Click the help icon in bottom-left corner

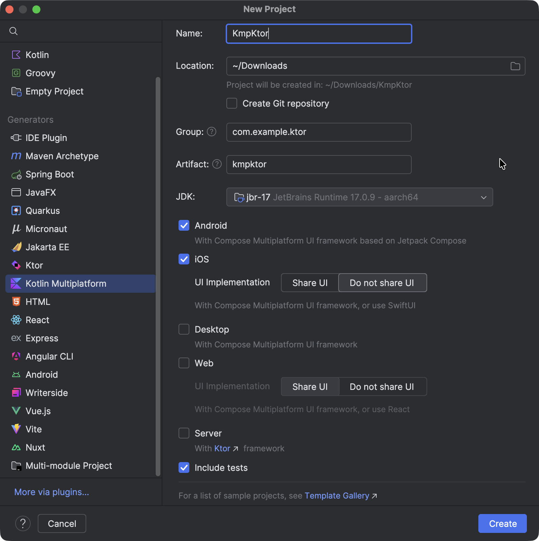23,523
